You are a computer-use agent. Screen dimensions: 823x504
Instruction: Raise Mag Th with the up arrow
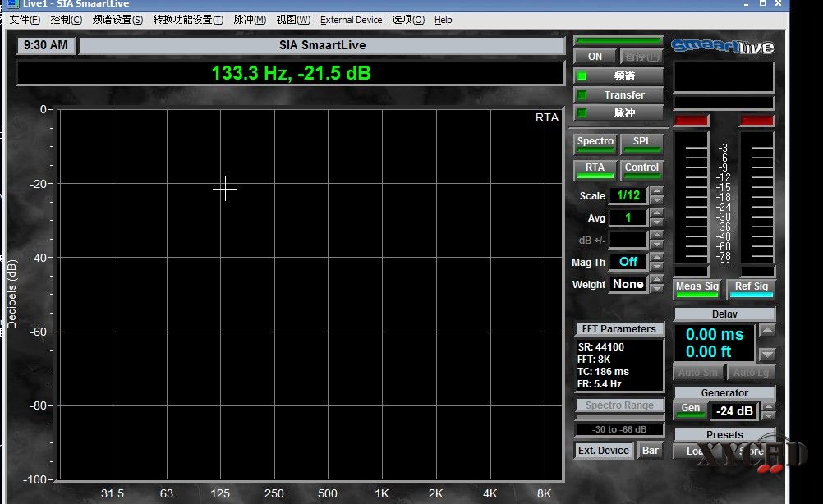(656, 257)
